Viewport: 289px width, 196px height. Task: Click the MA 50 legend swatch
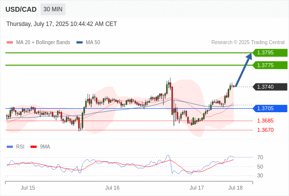80,43
